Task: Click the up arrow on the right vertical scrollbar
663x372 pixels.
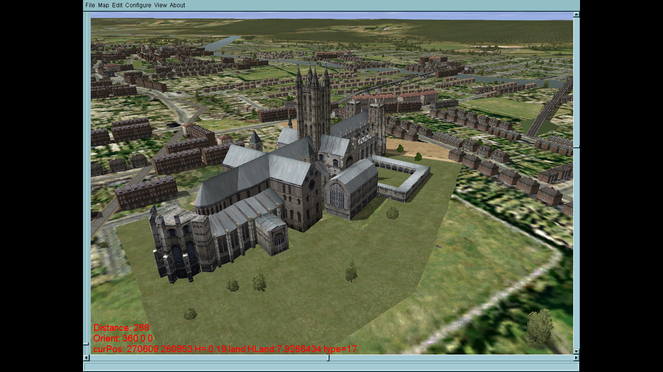Action: (576, 15)
